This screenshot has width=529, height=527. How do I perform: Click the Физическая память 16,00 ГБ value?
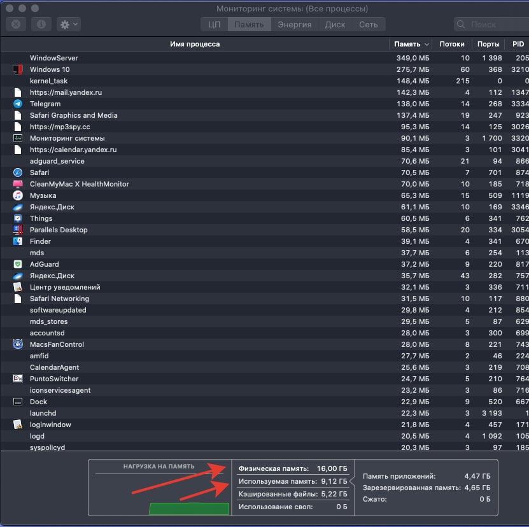coord(332,468)
